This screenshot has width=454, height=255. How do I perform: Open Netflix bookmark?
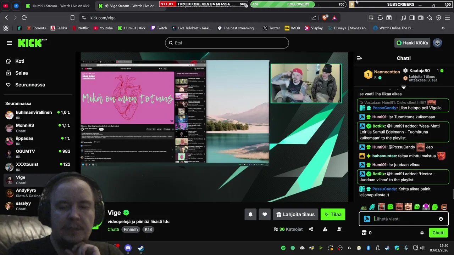pyautogui.click(x=80, y=28)
